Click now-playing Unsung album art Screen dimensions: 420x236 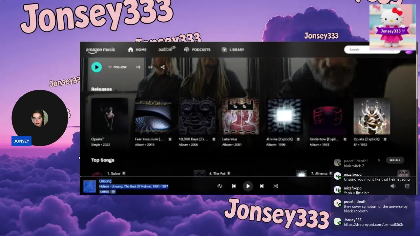[89, 186]
